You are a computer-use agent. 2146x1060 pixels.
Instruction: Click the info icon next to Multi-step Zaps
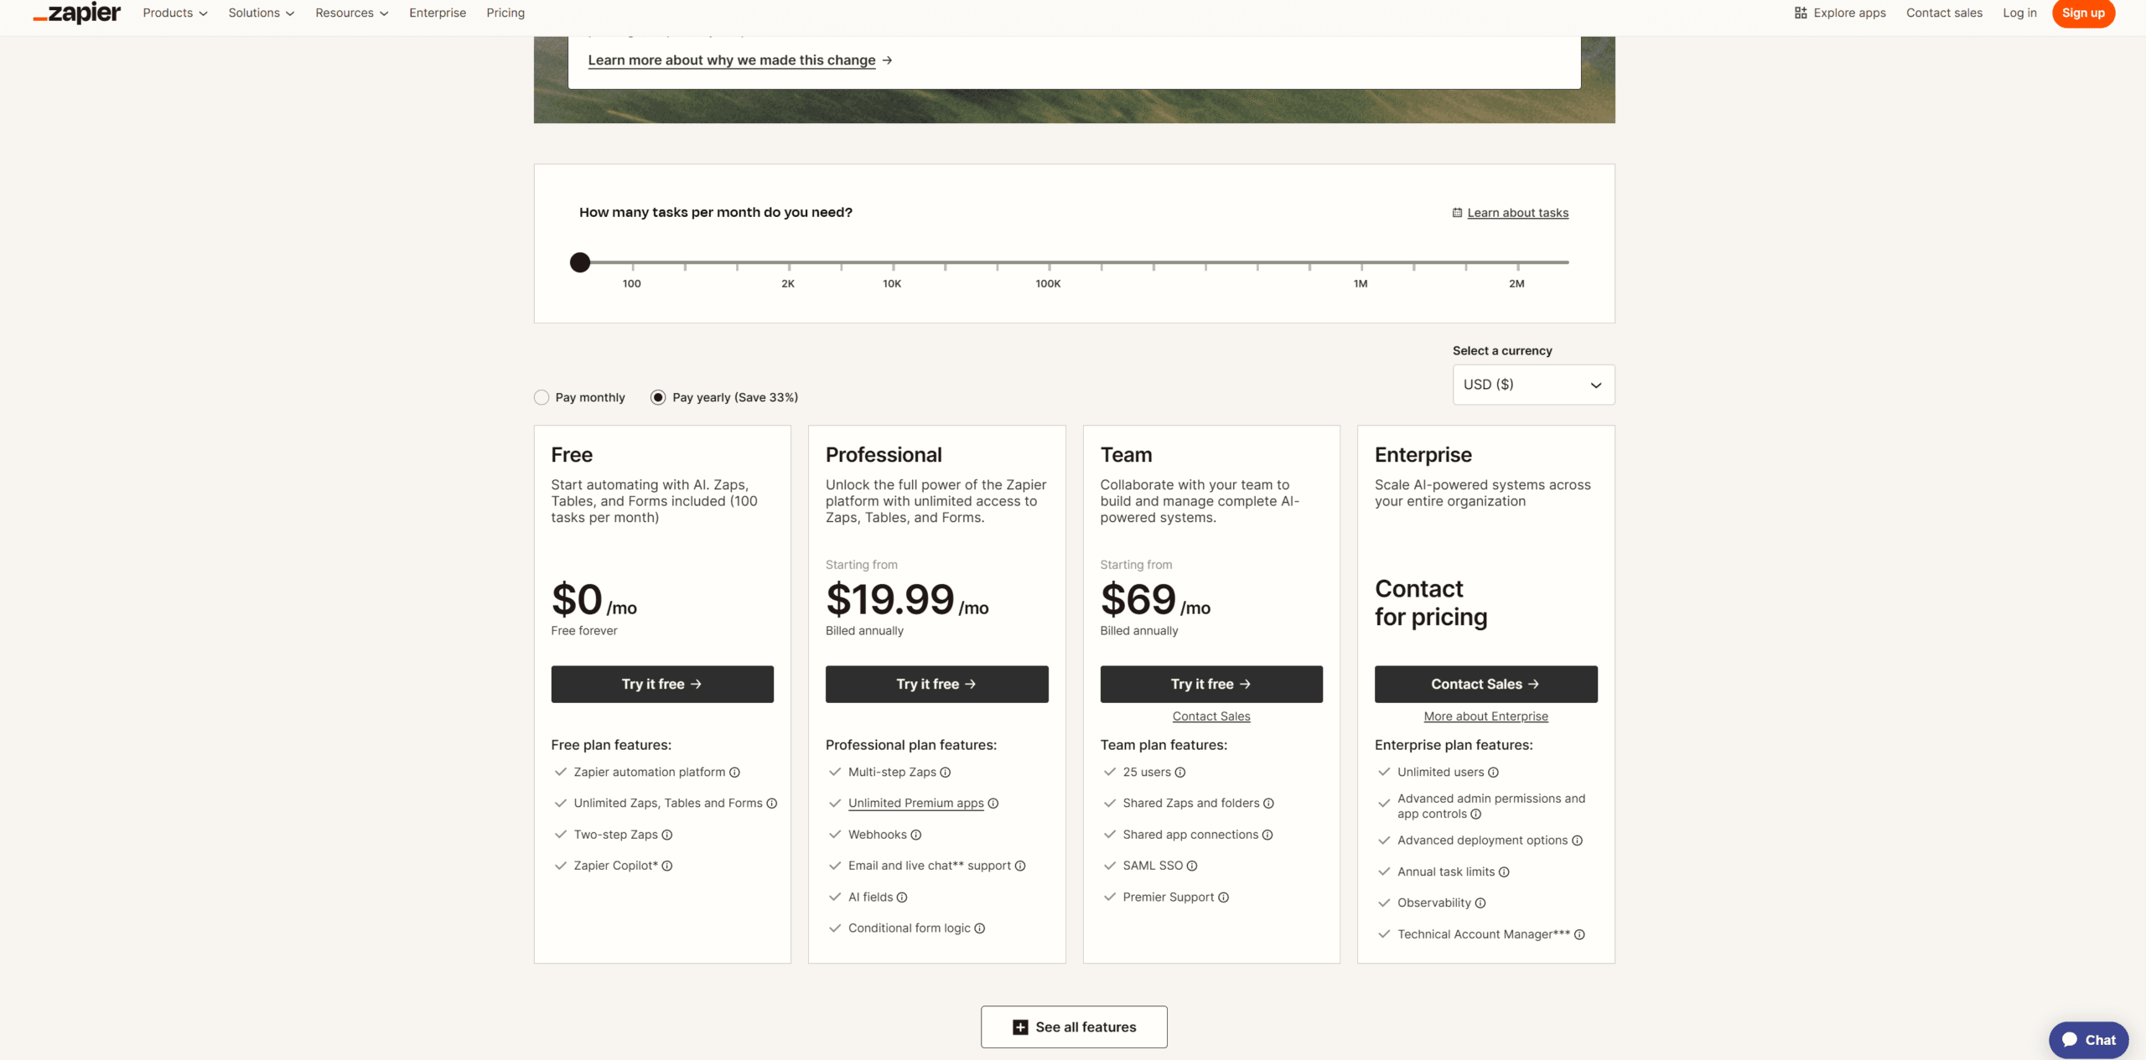point(944,773)
